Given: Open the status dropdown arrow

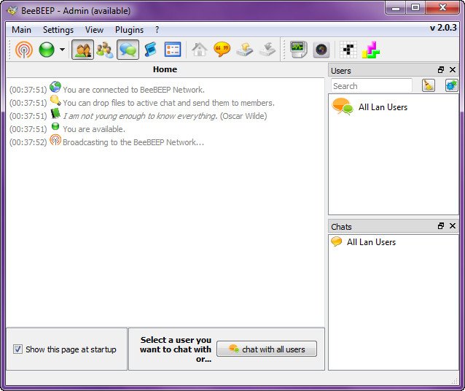Looking at the screenshot, I should click(62, 50).
